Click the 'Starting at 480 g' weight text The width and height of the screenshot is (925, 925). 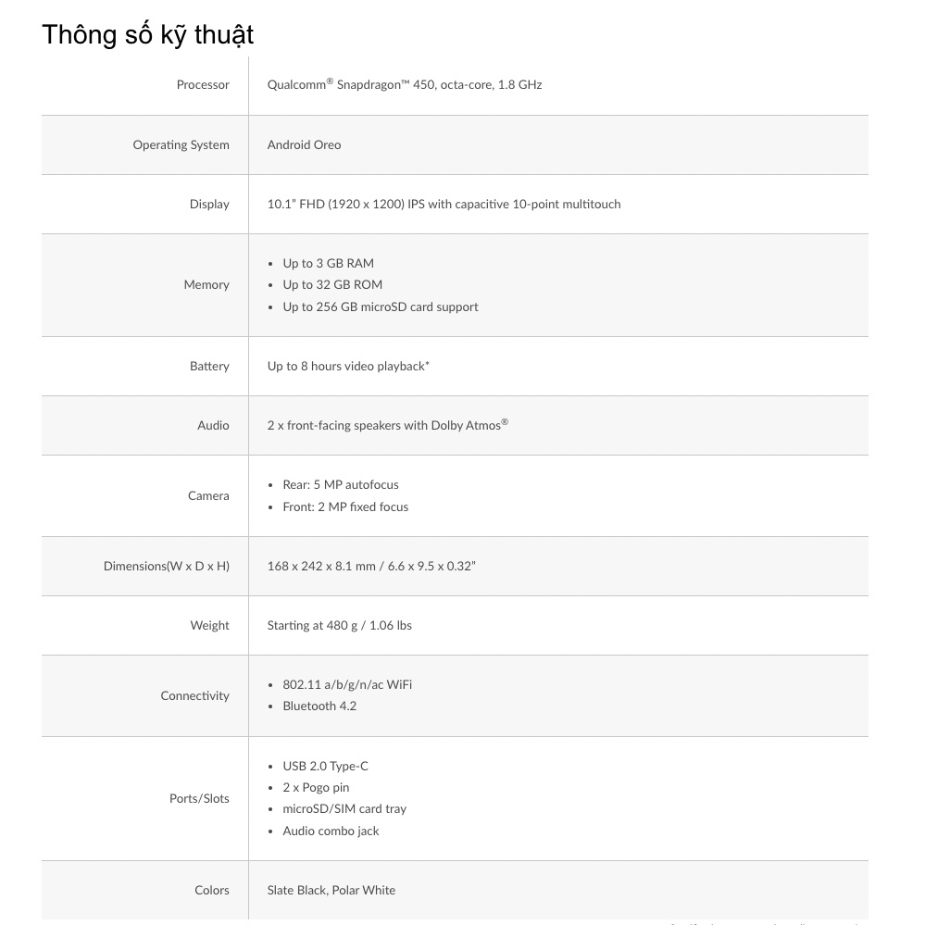[x=339, y=626]
